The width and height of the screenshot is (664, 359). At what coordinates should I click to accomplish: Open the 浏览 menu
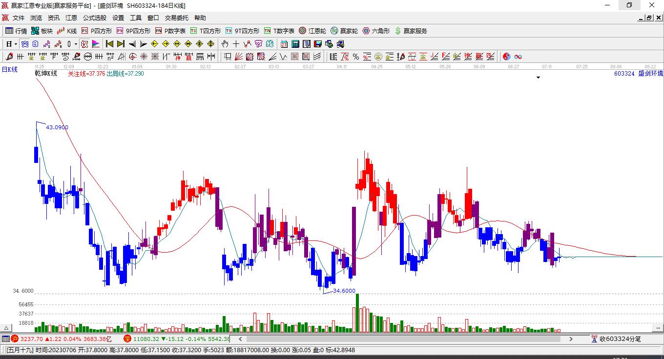tap(36, 18)
